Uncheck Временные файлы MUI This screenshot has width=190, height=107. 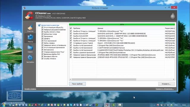pyautogui.click(x=42, y=54)
